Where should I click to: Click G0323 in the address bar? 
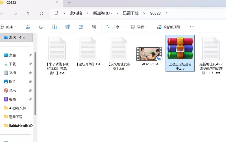pyautogui.click(x=155, y=13)
